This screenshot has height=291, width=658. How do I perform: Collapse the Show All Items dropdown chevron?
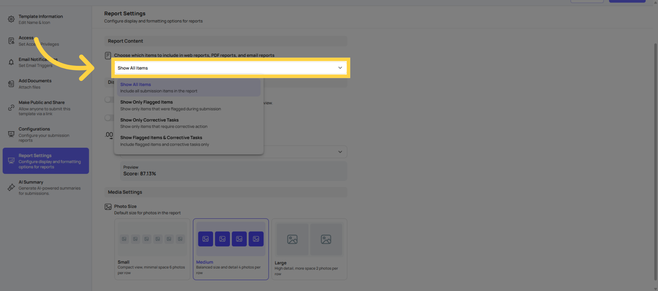(x=340, y=68)
